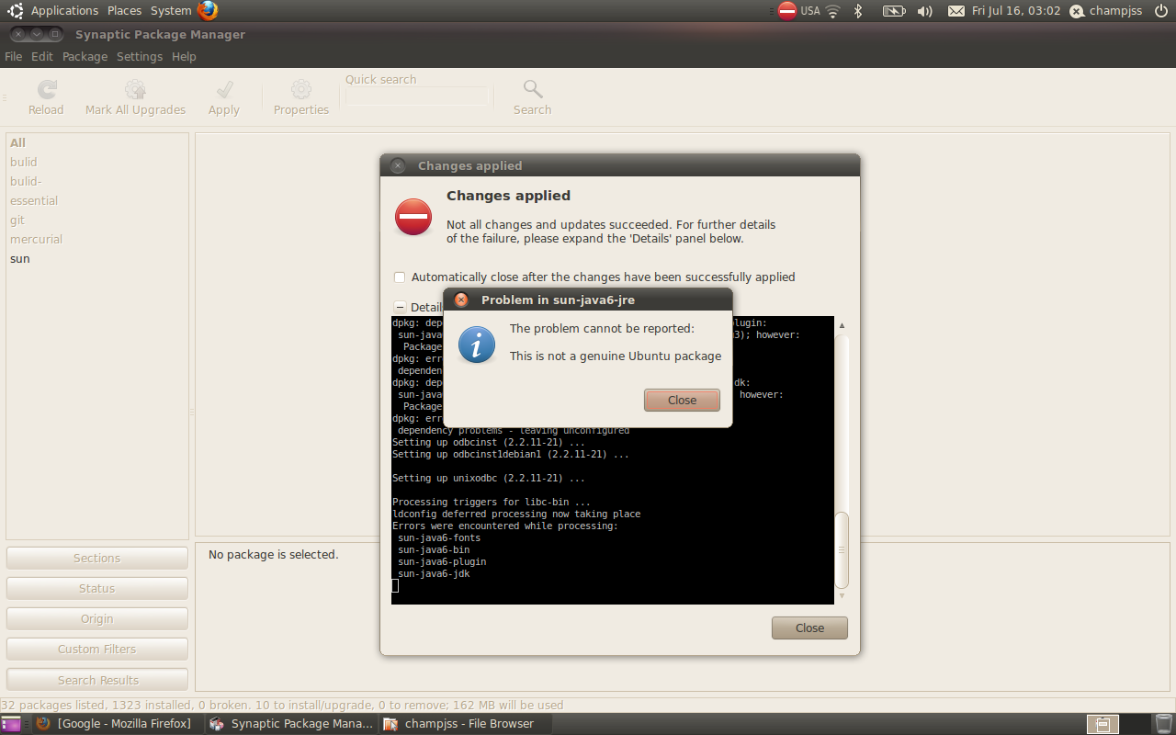Click the Sections filter button
1176x735 pixels.
click(97, 559)
